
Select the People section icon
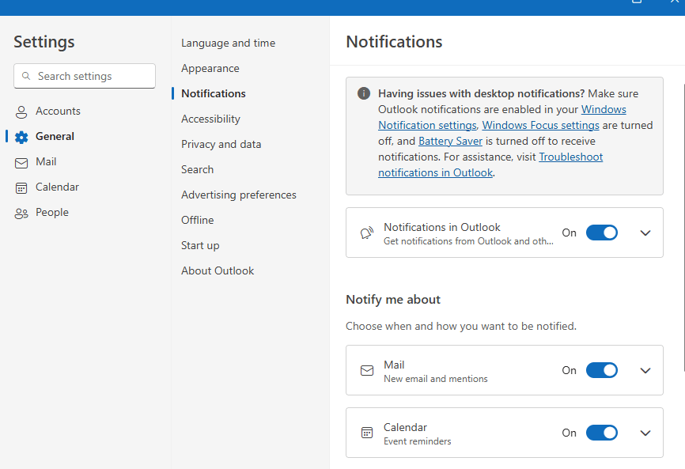(x=22, y=212)
